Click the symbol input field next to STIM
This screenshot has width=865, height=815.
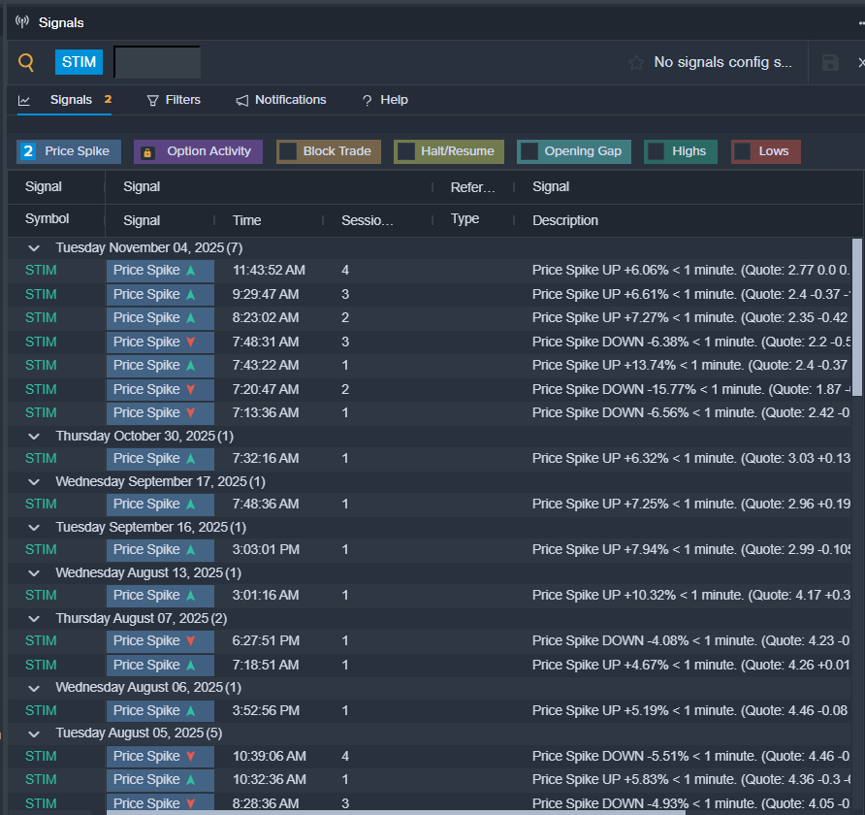pos(157,62)
